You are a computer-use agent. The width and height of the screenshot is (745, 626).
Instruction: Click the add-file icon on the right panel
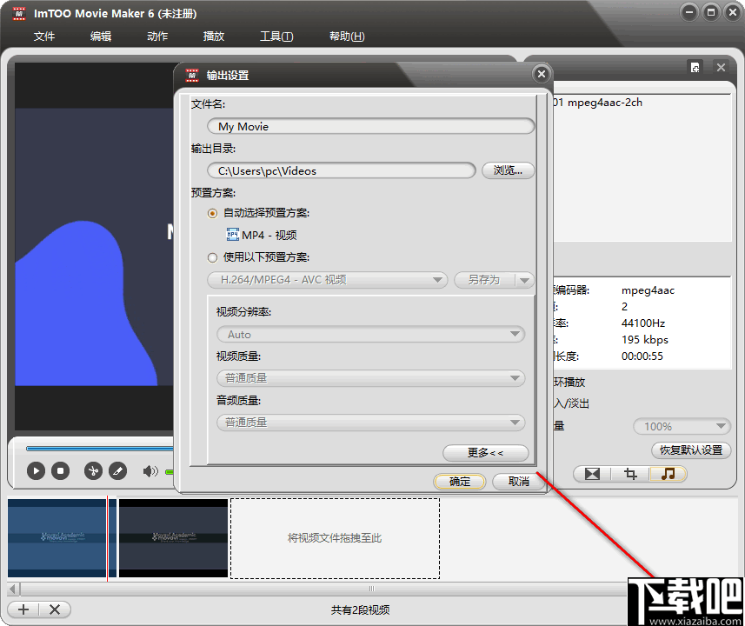[694, 67]
